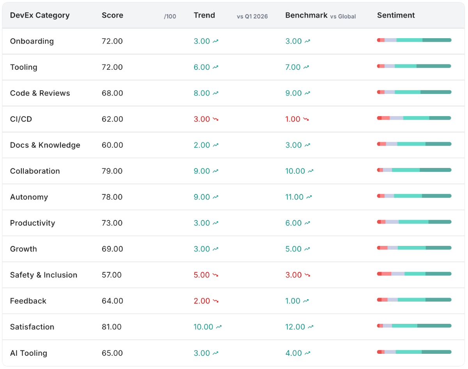
Task: Sort by the DevEx Category column header
Action: (40, 16)
